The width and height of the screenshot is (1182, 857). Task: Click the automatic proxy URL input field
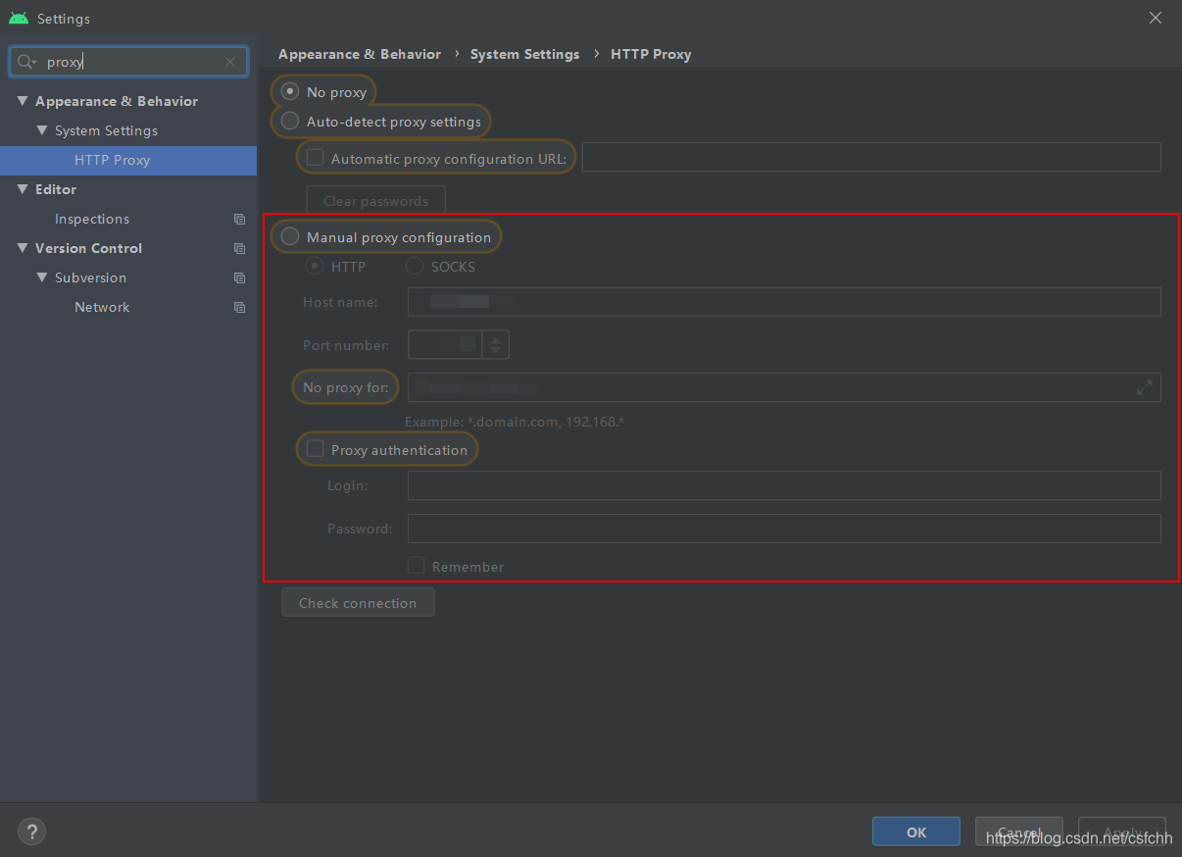click(871, 157)
